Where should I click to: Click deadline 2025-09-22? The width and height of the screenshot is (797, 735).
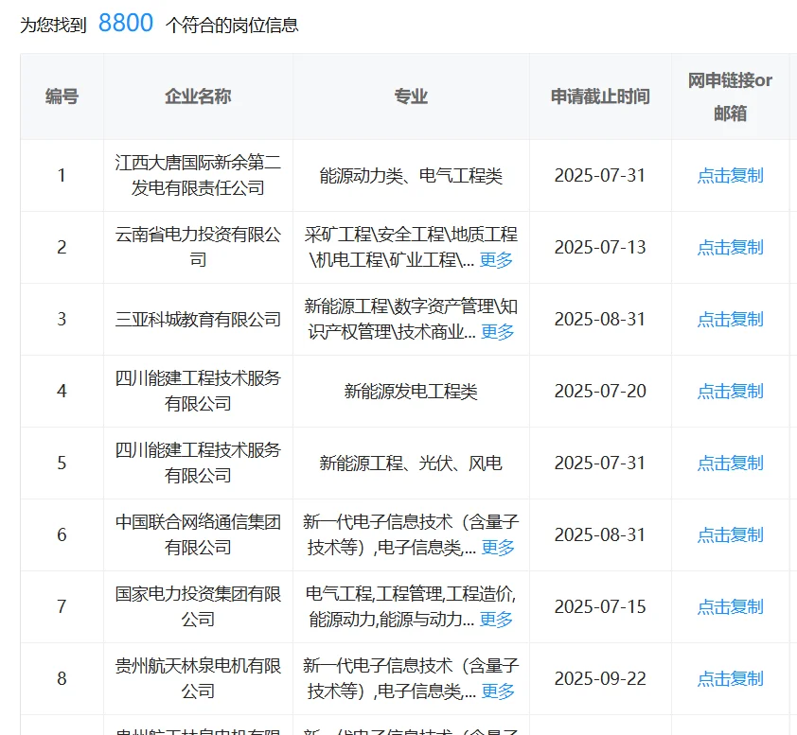pyautogui.click(x=600, y=678)
